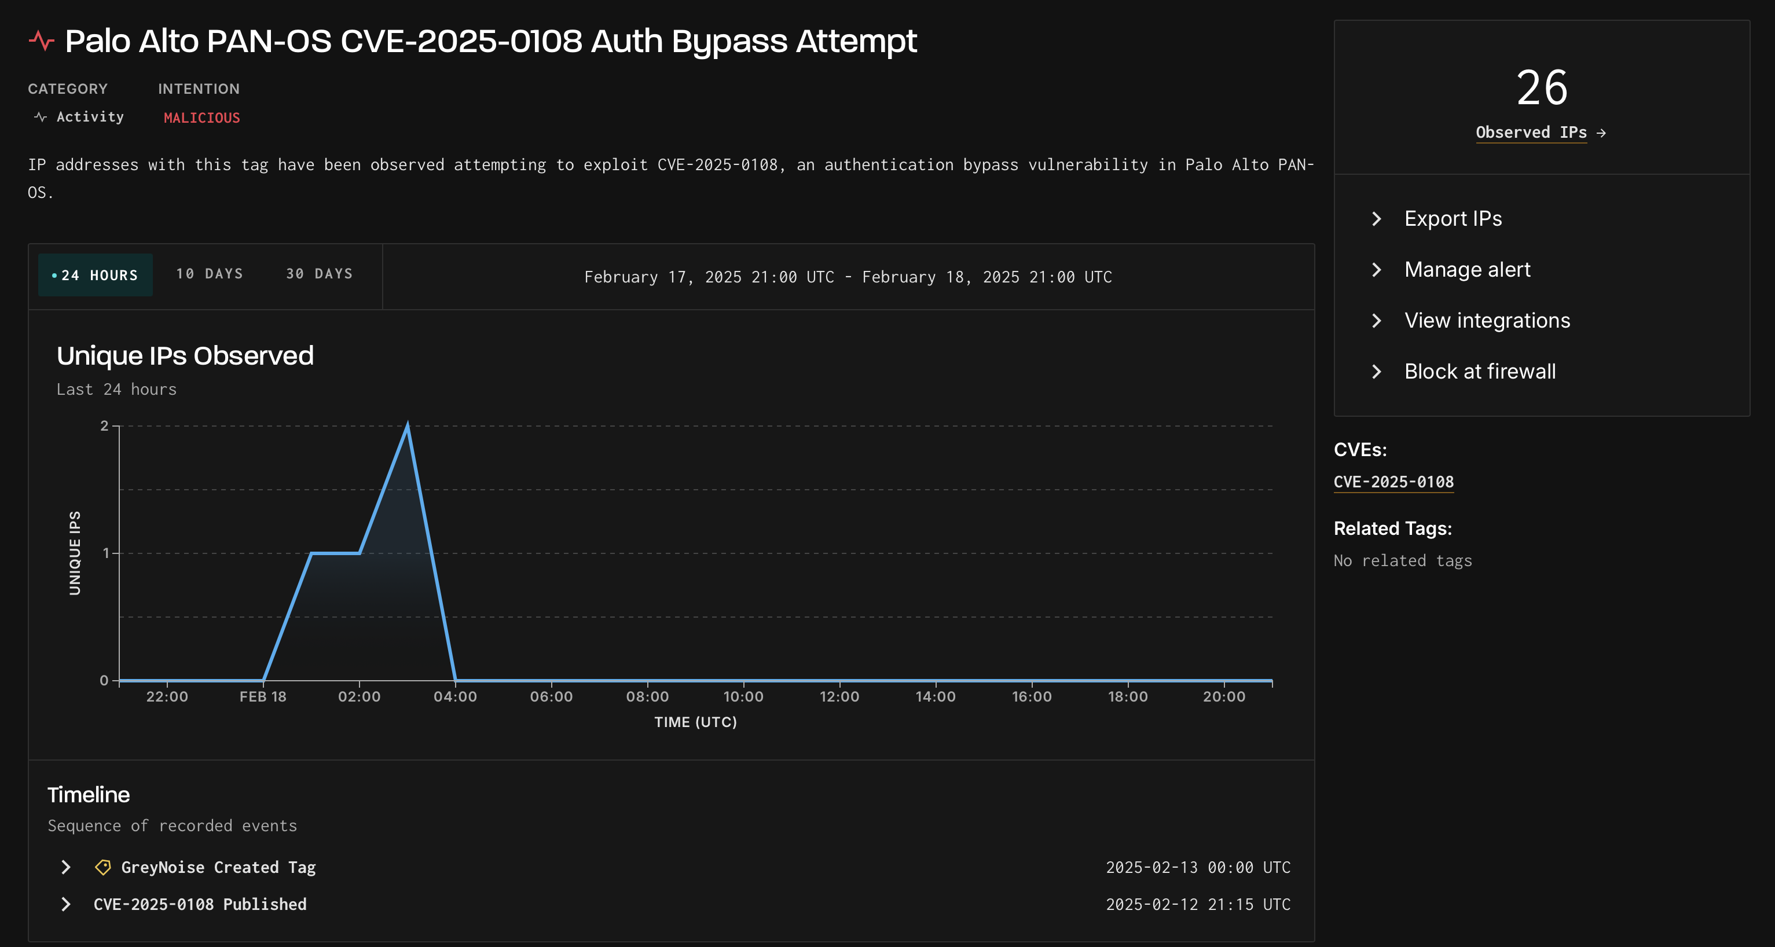Select the 24 HOURS tab
Screen dimensions: 1775x947
[96, 274]
